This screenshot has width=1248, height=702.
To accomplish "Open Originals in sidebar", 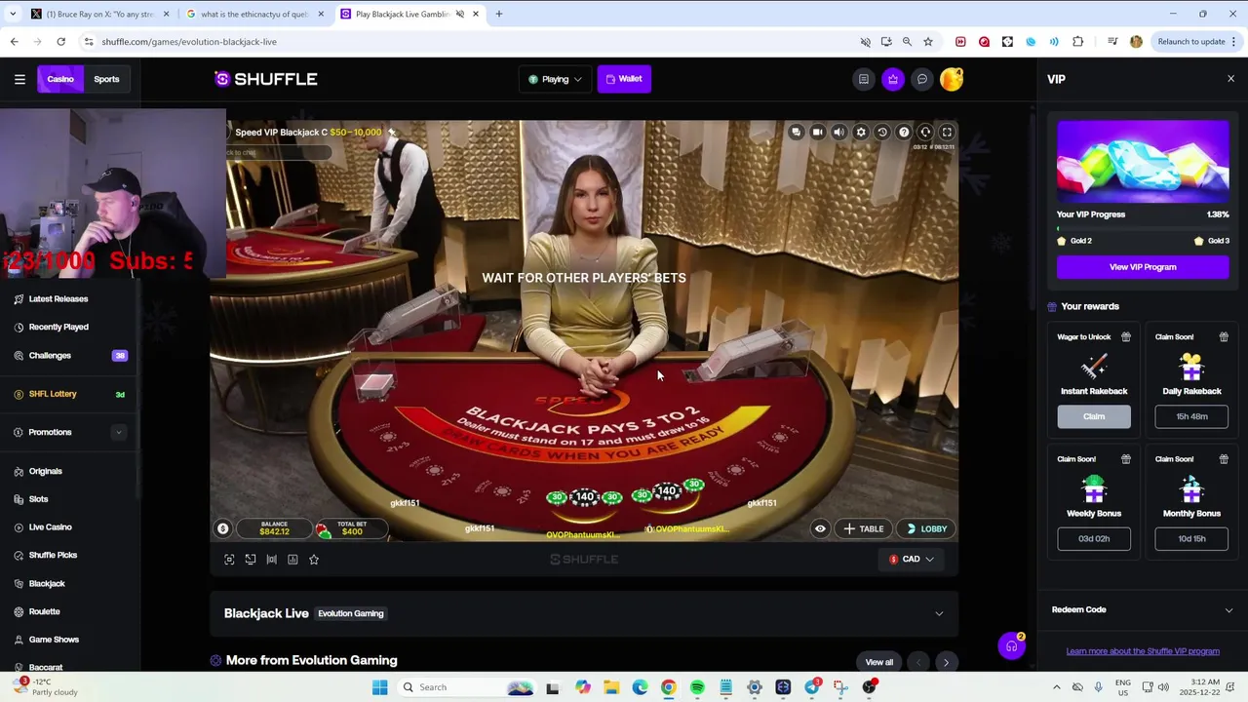I will tap(46, 471).
